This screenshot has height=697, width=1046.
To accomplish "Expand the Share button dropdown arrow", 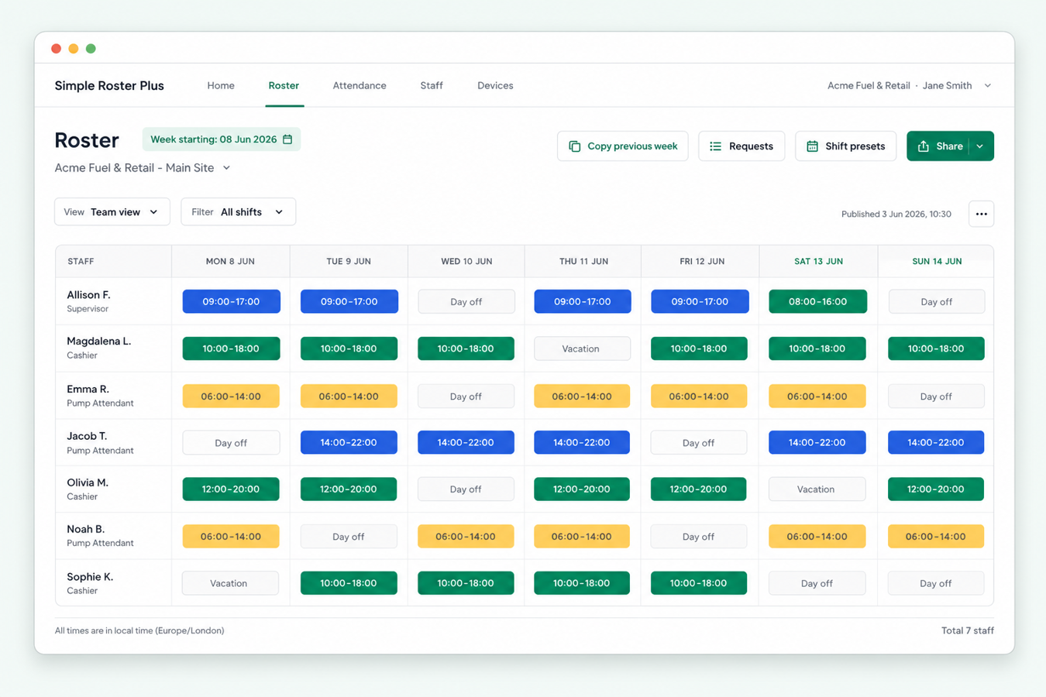I will coord(980,146).
